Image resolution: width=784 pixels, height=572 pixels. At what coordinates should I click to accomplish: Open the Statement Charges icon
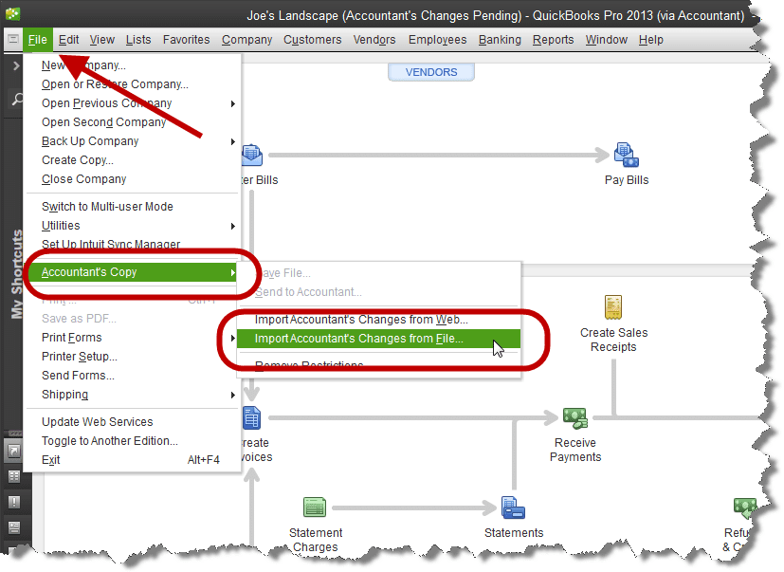[x=315, y=507]
